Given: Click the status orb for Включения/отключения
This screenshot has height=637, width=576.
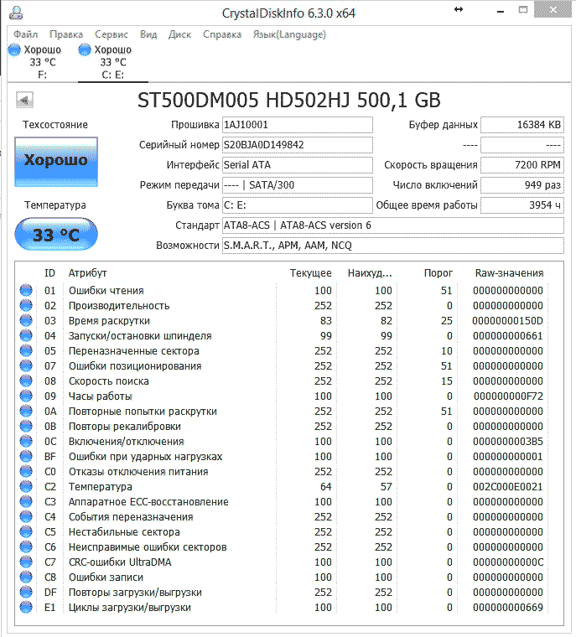Looking at the screenshot, I should click(x=26, y=441).
